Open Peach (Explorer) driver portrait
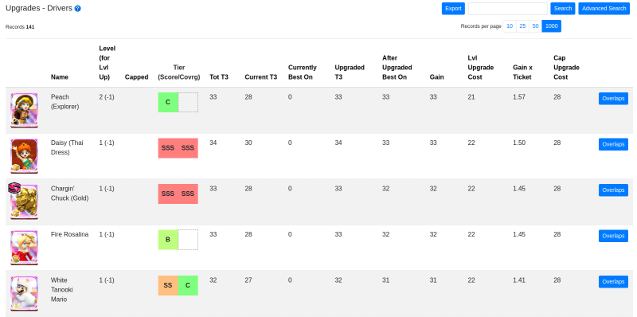The width and height of the screenshot is (637, 317). 24,110
